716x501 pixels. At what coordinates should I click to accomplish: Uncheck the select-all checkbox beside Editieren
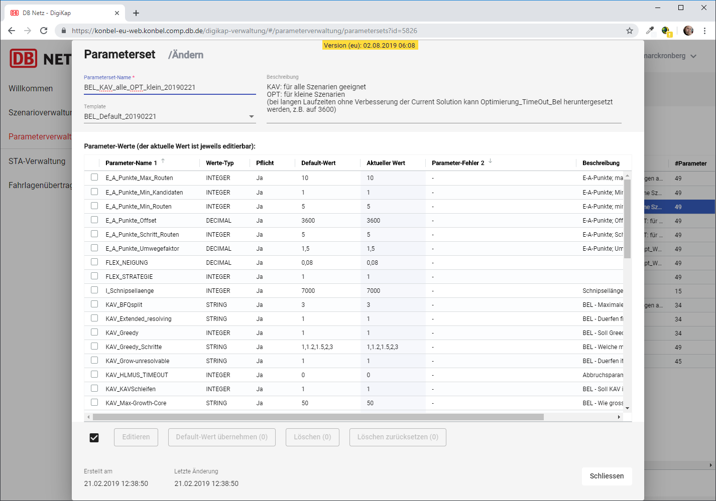94,438
